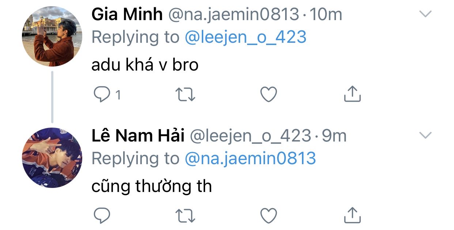
Task: Open options chevron on Gia Minh's tweet
Action: click(x=425, y=14)
